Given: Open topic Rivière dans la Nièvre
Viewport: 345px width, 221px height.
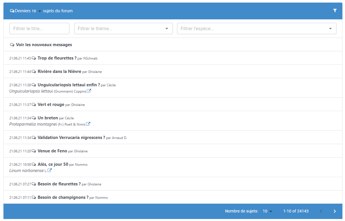Looking at the screenshot, I should point(59,71).
